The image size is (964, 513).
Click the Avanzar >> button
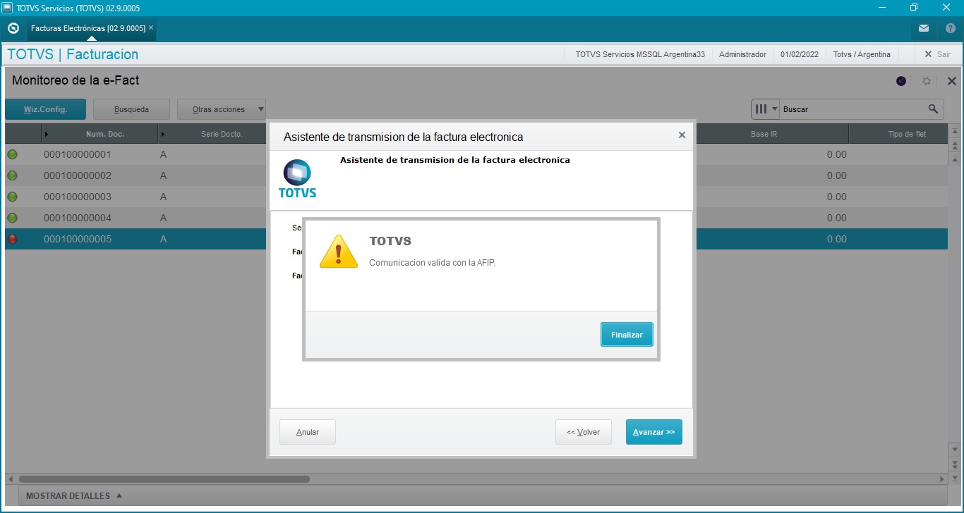[654, 432]
